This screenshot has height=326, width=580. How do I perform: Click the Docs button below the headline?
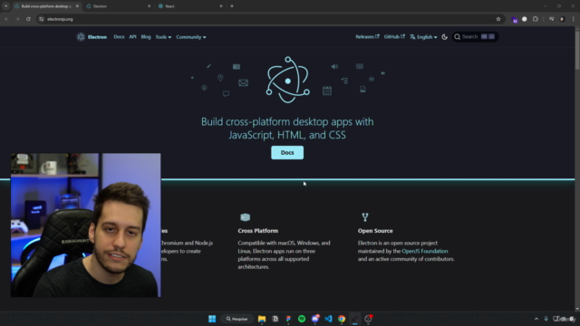coord(287,153)
